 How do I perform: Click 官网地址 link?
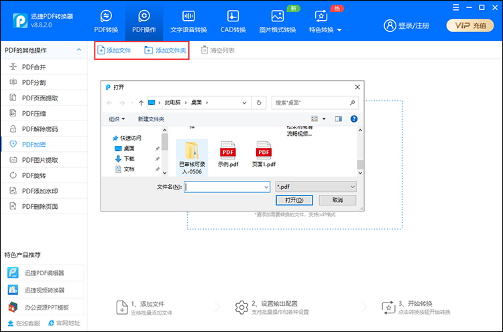[64, 323]
